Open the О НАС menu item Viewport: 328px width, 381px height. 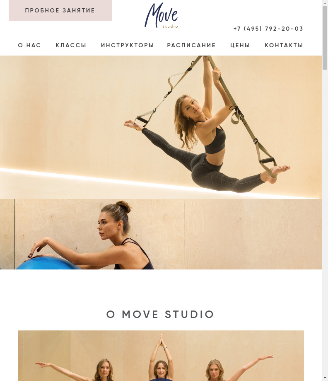pyautogui.click(x=30, y=45)
